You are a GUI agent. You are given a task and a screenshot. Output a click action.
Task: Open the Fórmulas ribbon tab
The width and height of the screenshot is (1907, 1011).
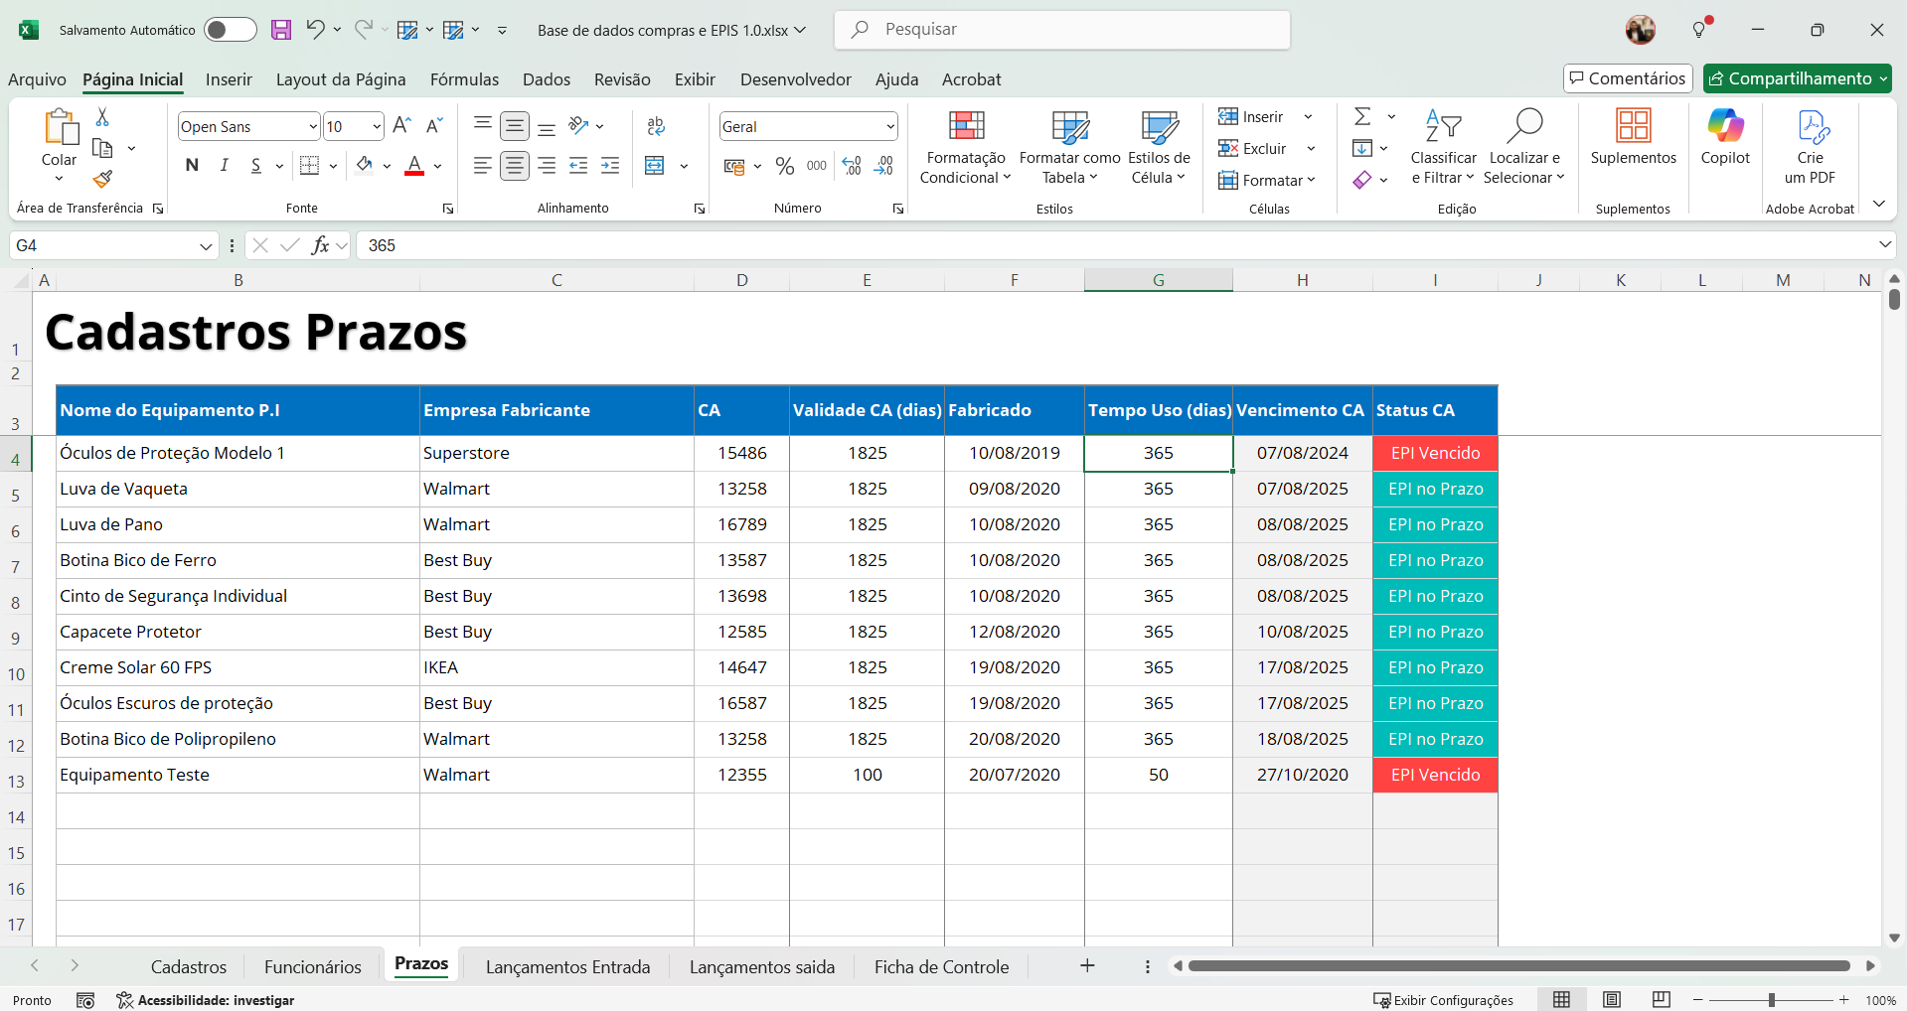464,79
